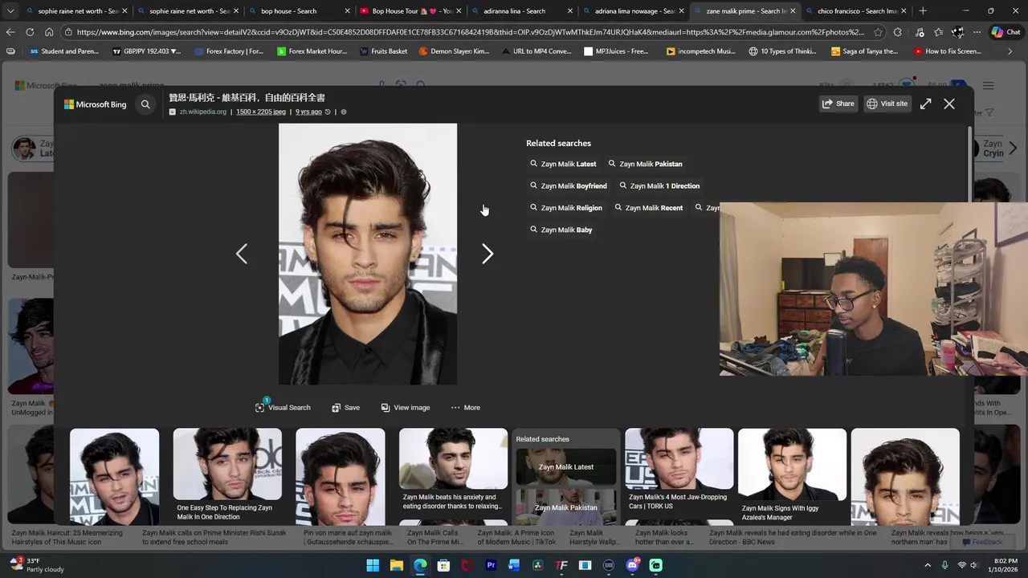Select related search Zayn Malik Religion

(565, 208)
